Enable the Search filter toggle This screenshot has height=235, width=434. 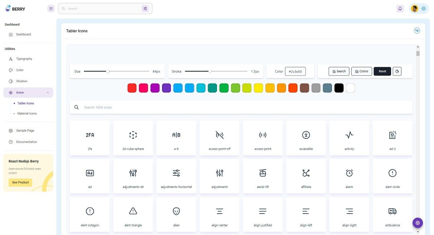click(339, 71)
